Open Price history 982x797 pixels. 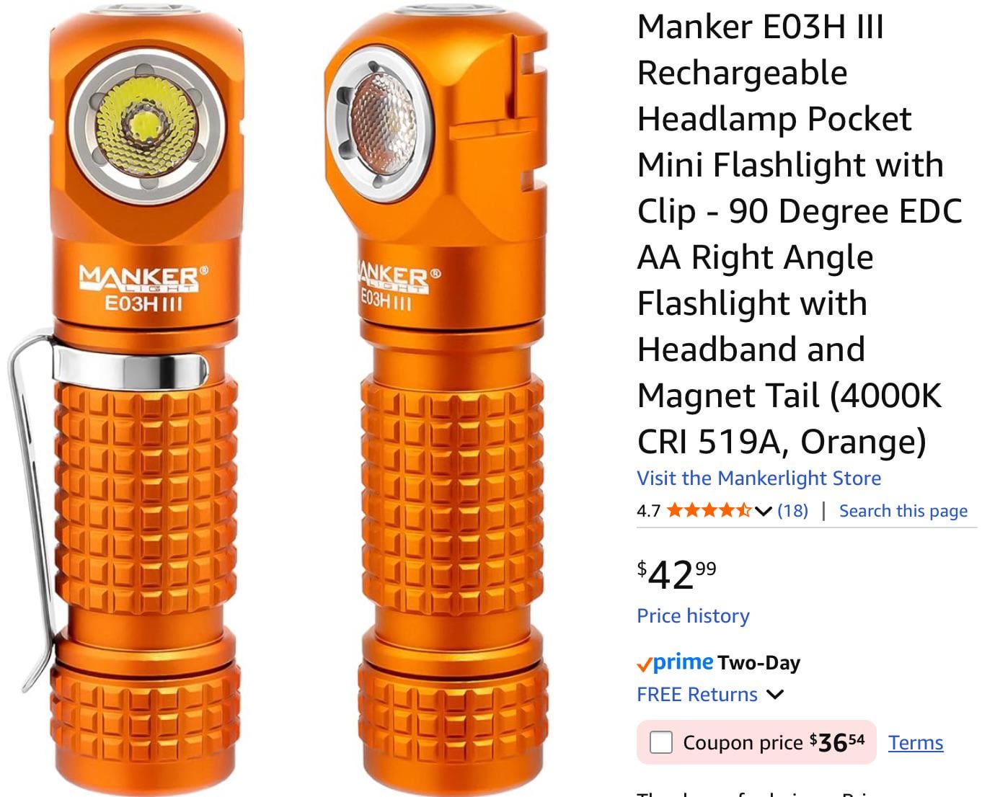[693, 615]
